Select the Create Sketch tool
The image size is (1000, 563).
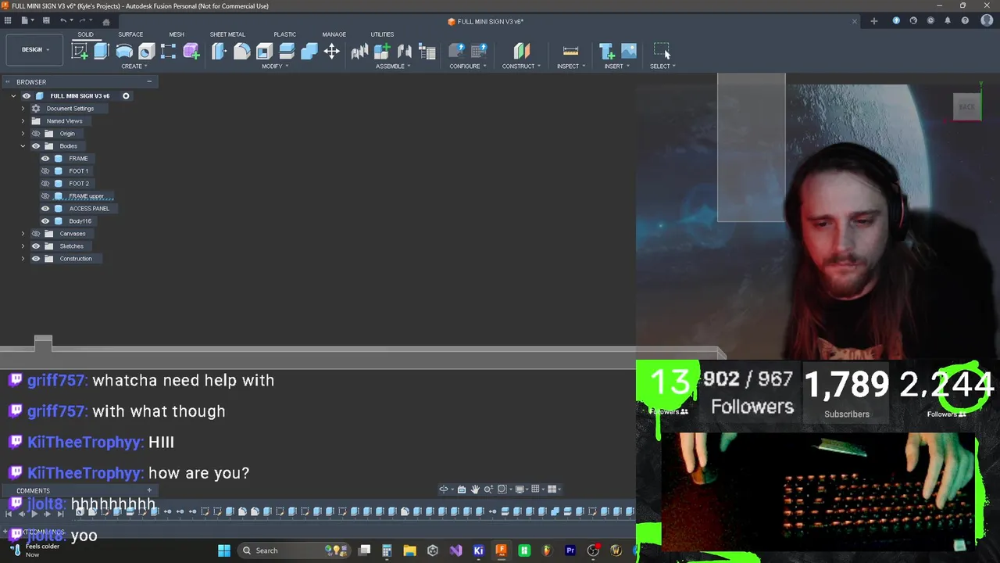79,52
